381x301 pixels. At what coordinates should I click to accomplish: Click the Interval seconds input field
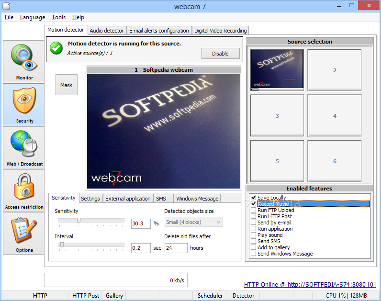point(141,248)
